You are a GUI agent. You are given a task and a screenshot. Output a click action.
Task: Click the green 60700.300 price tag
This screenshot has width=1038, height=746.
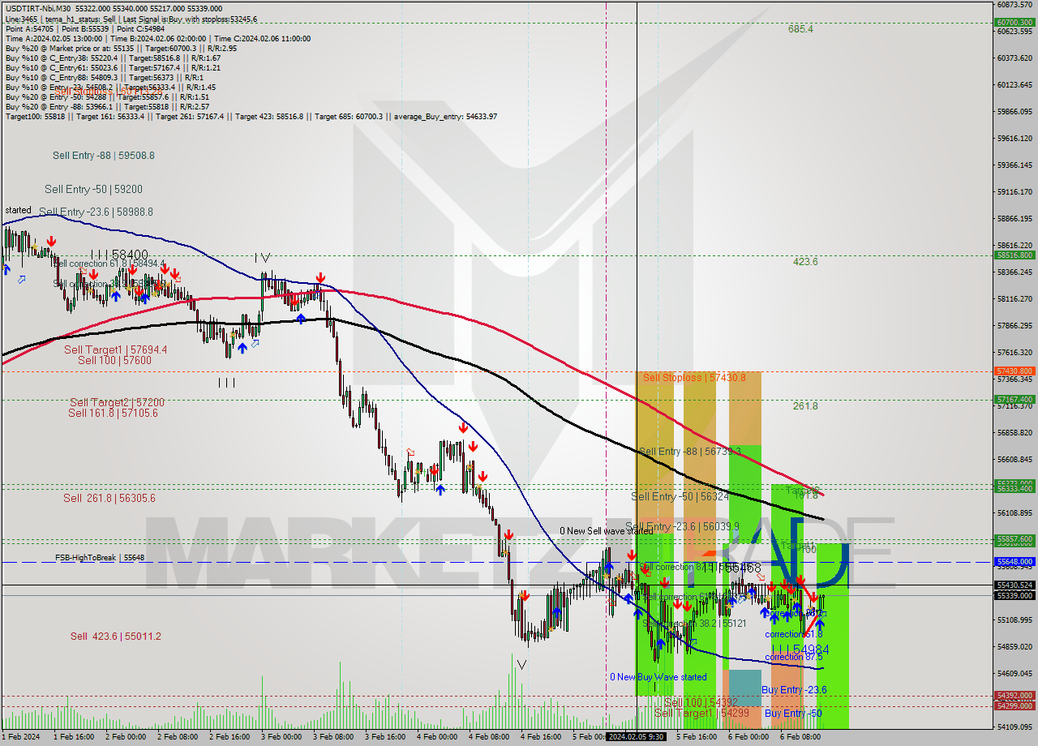click(1014, 23)
